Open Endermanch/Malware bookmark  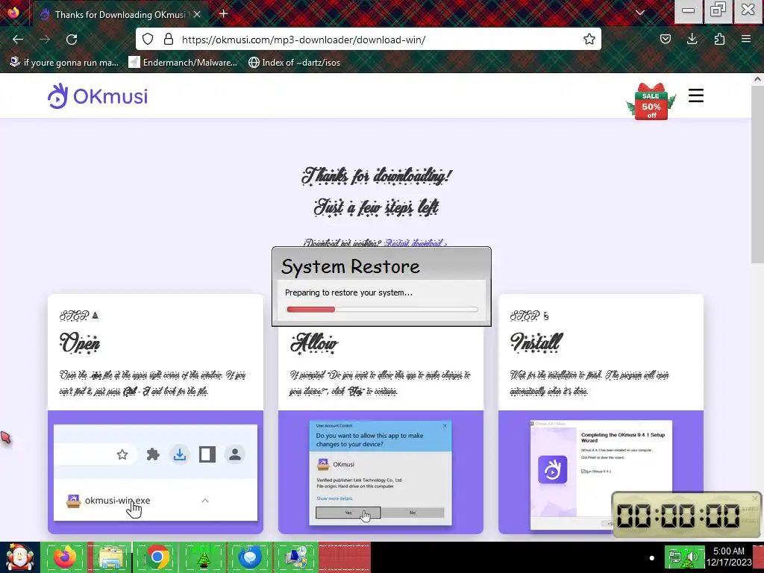[x=184, y=63]
